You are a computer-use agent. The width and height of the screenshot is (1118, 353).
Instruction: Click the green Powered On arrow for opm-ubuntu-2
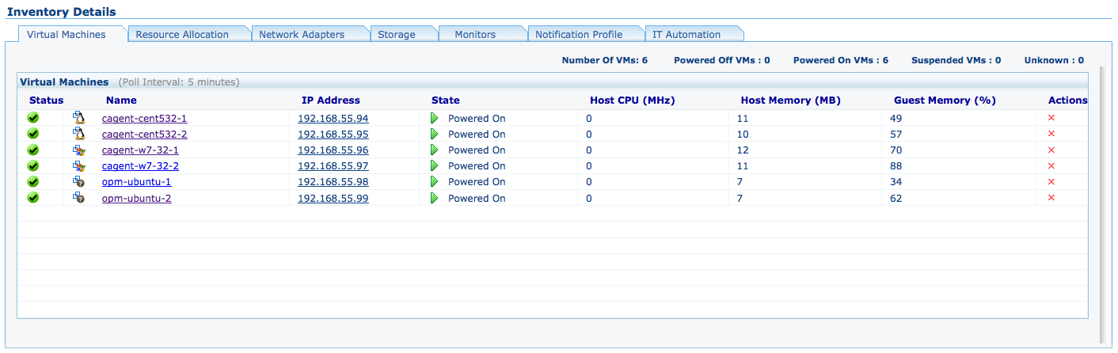(434, 198)
